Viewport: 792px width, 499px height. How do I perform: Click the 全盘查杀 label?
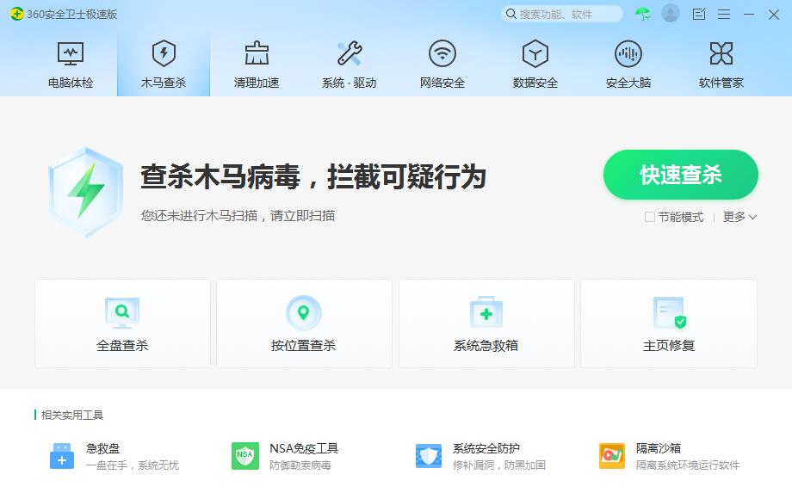(122, 346)
